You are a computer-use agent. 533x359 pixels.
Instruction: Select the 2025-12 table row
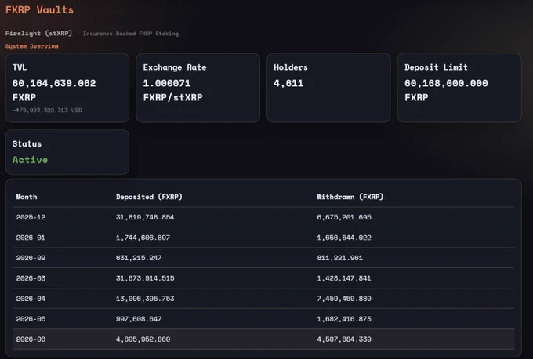click(263, 217)
